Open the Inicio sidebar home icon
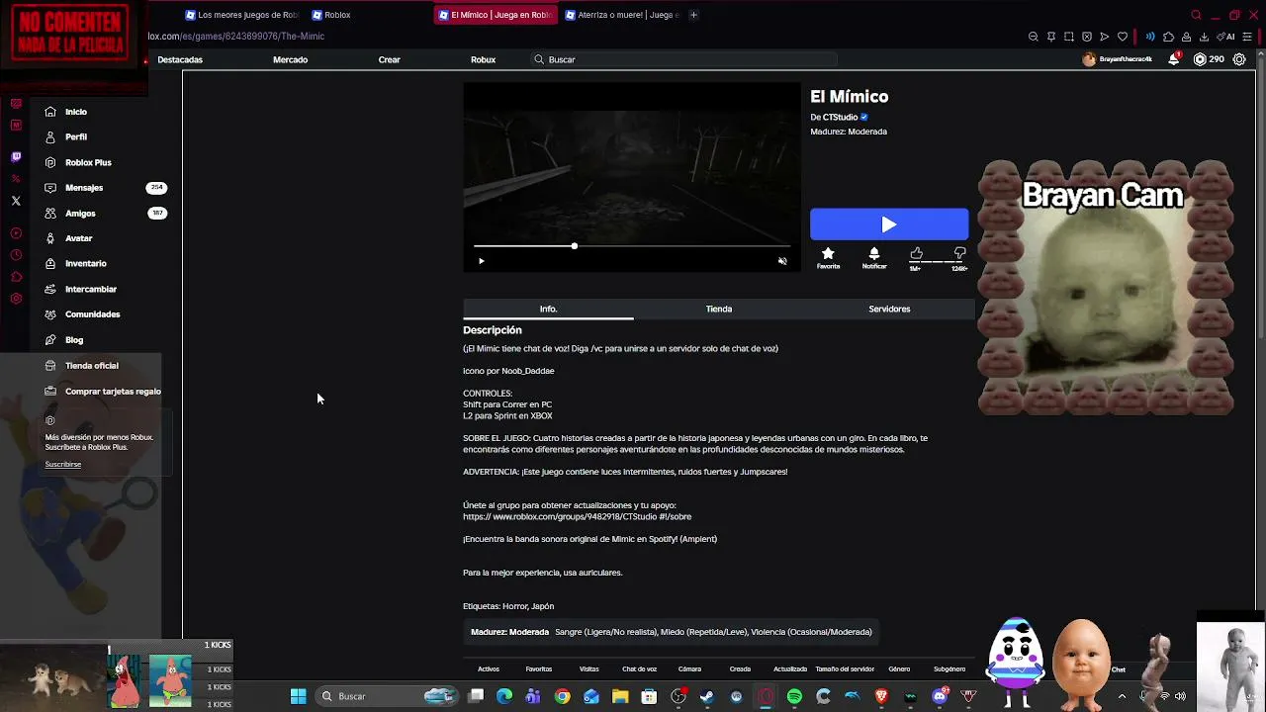This screenshot has height=712, width=1266. [50, 112]
